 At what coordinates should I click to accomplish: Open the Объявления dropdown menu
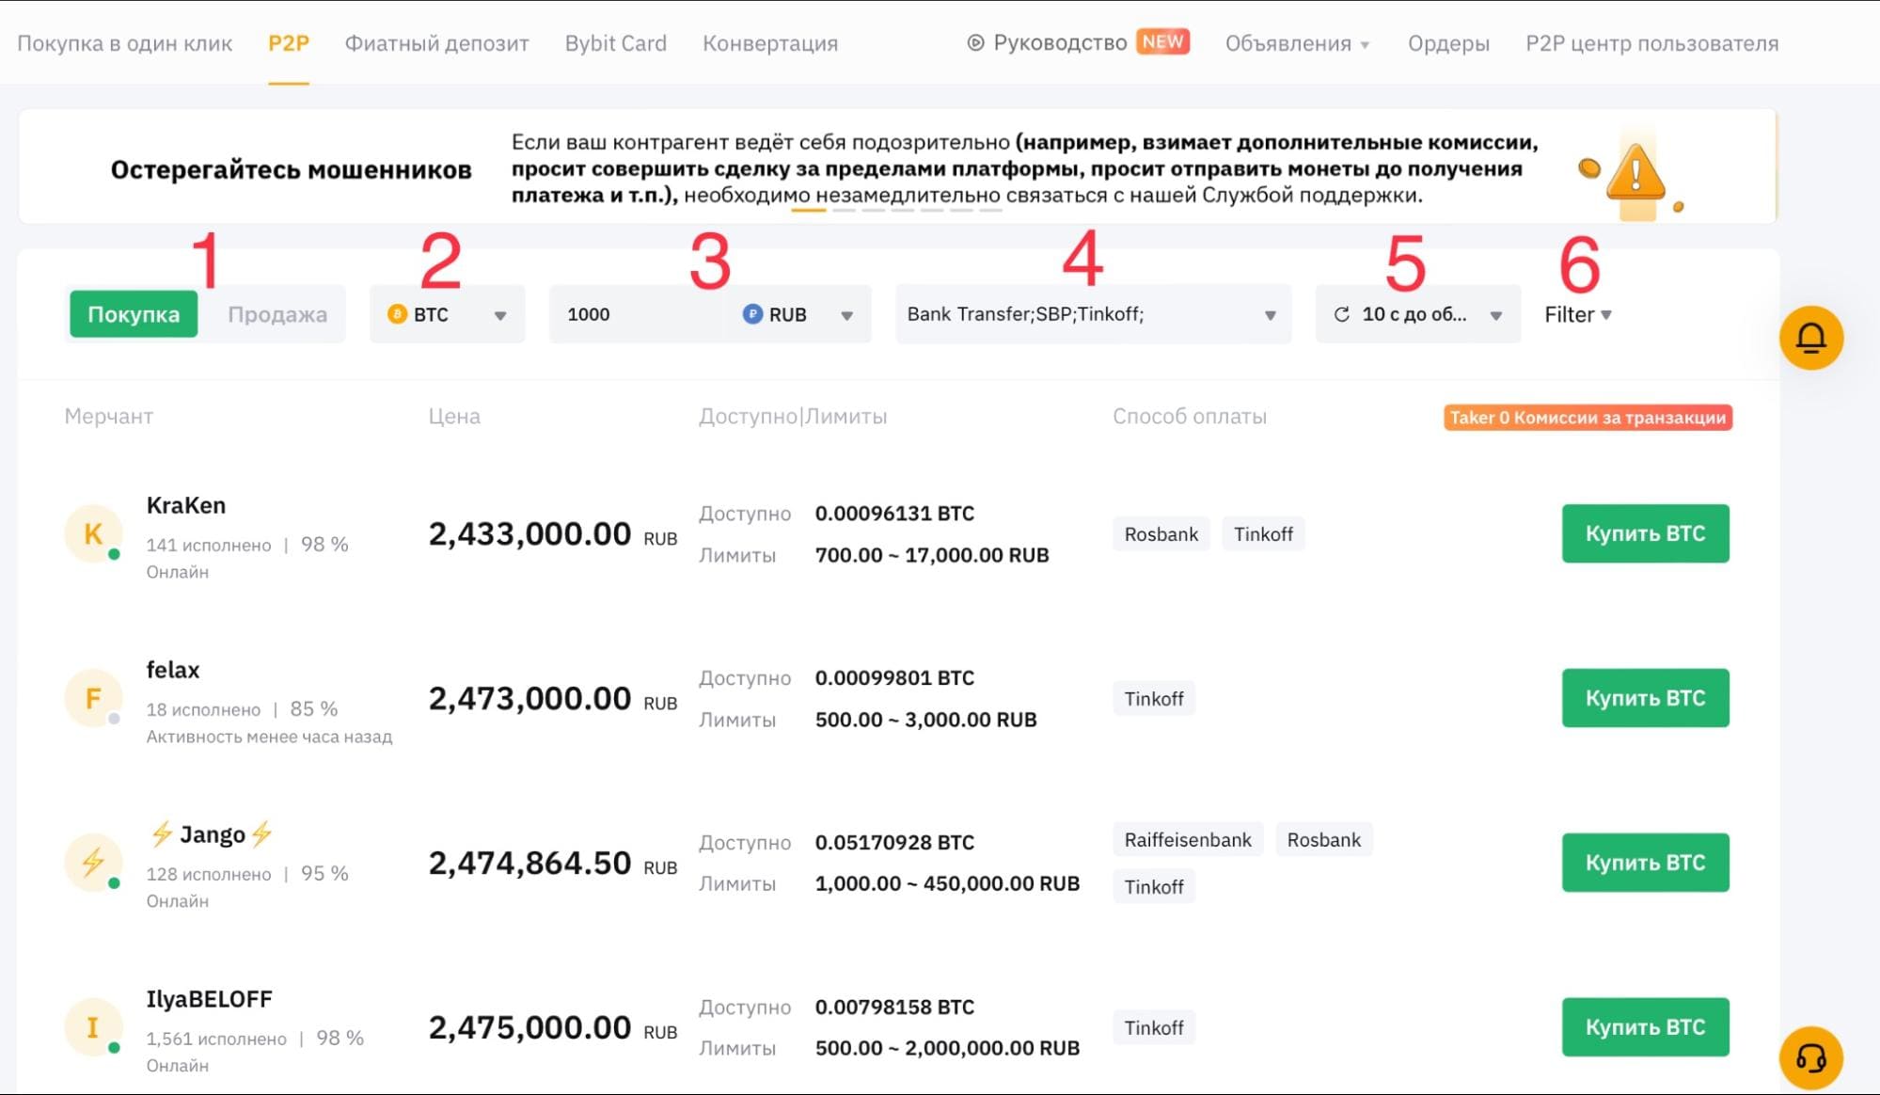tap(1297, 43)
